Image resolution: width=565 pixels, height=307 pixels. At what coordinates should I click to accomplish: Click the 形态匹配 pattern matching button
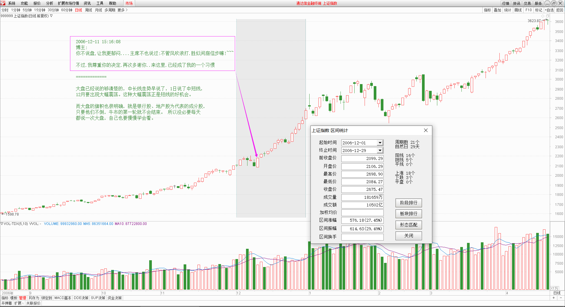pyautogui.click(x=408, y=225)
